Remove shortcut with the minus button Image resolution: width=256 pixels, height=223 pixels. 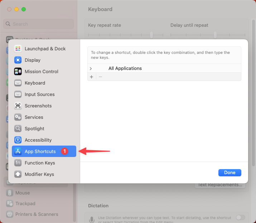(100, 77)
